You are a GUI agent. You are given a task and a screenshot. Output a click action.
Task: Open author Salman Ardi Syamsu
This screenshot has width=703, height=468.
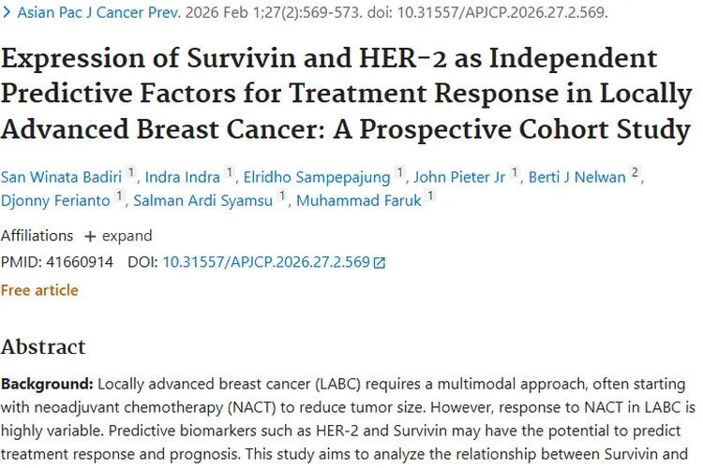point(208,200)
